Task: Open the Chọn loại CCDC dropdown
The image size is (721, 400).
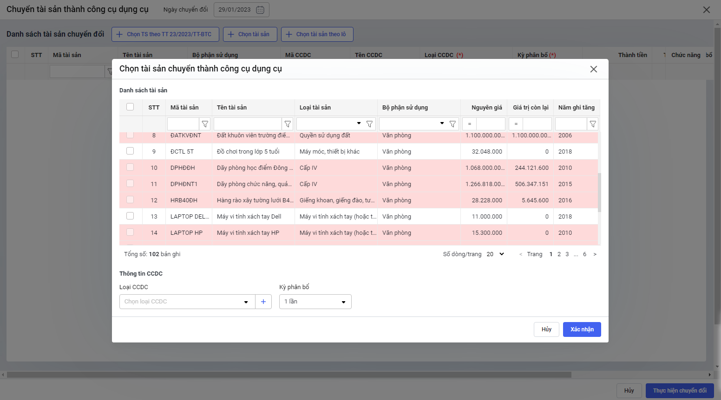Action: 187,302
